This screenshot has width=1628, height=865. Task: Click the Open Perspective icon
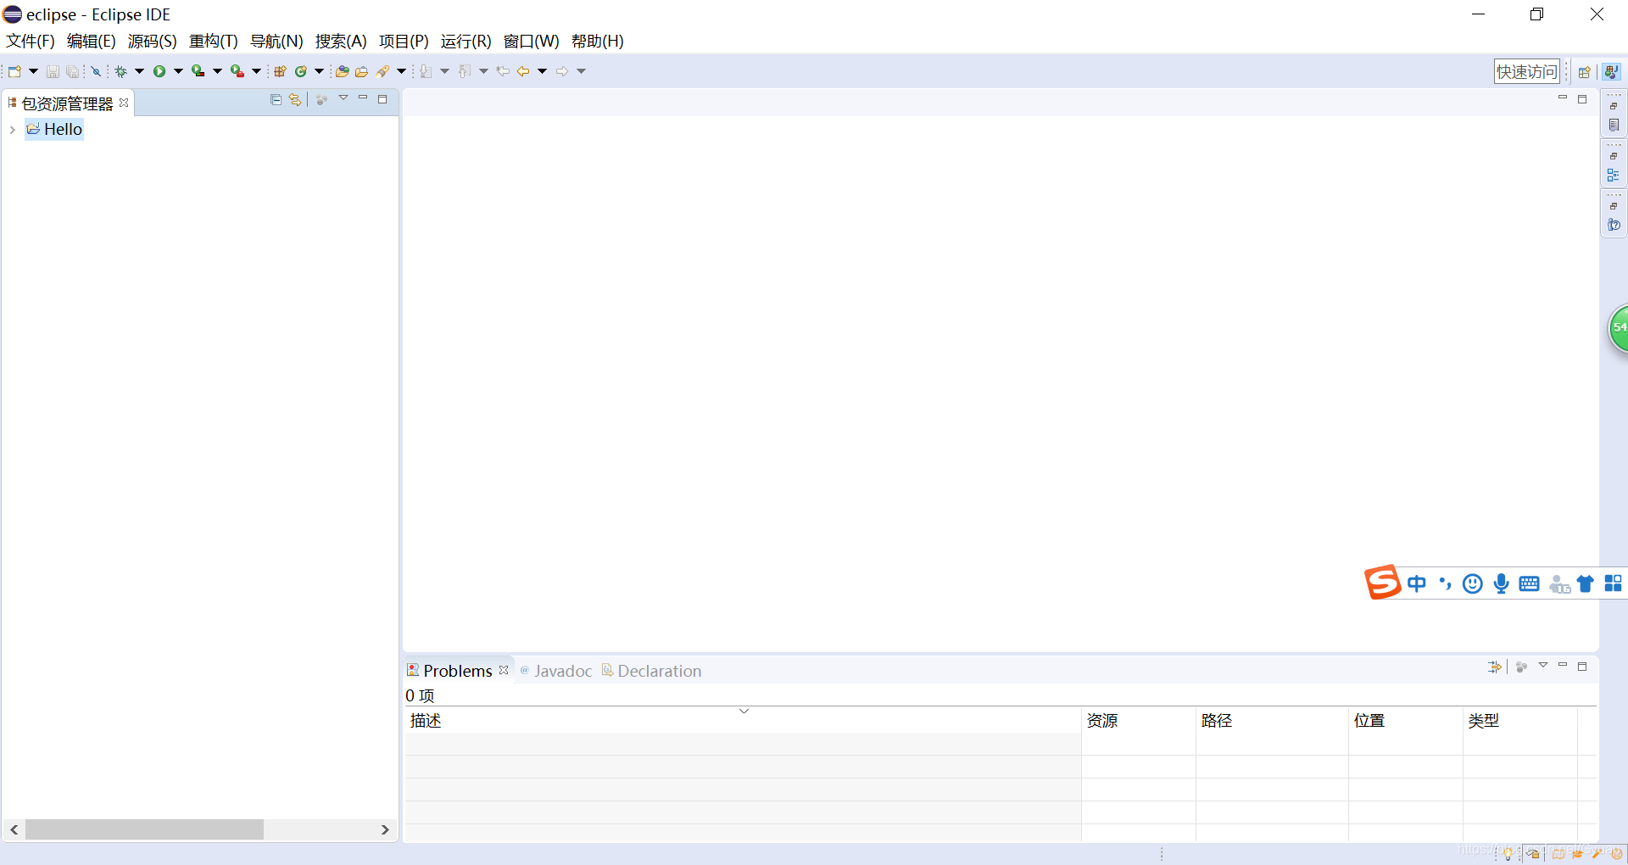tap(1584, 72)
